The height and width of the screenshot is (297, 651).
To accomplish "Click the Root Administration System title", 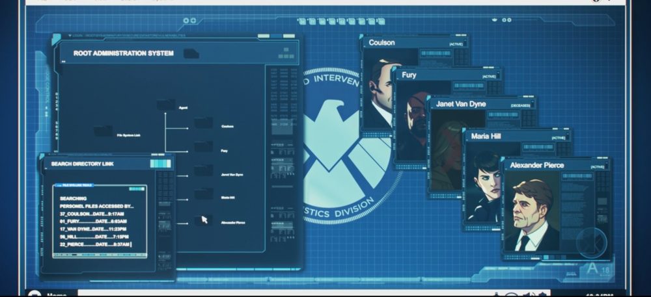I will 124,53.
